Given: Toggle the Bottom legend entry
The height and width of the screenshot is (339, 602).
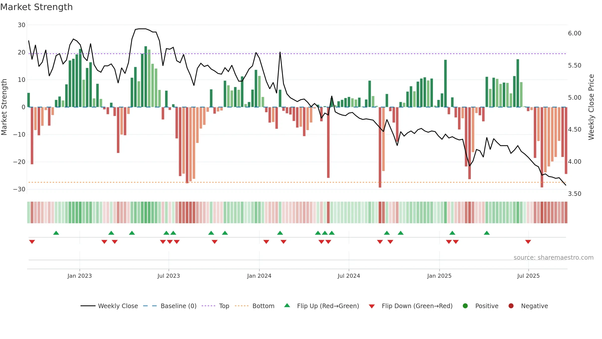Looking at the screenshot, I should click(x=255, y=306).
